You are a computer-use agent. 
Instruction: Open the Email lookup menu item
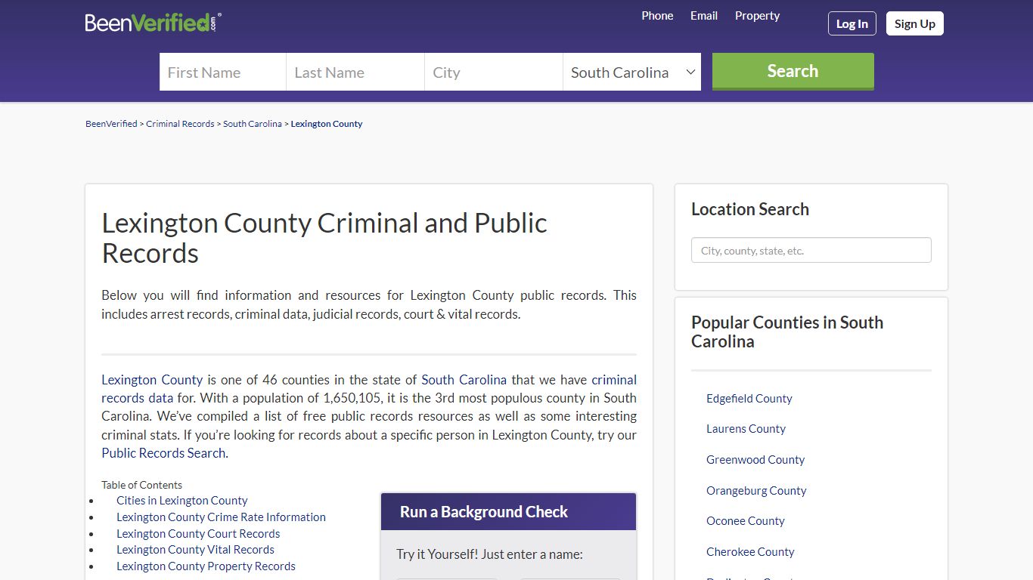coord(704,16)
